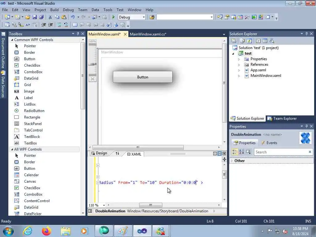Click the fit-to-view icon below zoom slider
This screenshot has height=237, width=316.
coord(93,79)
